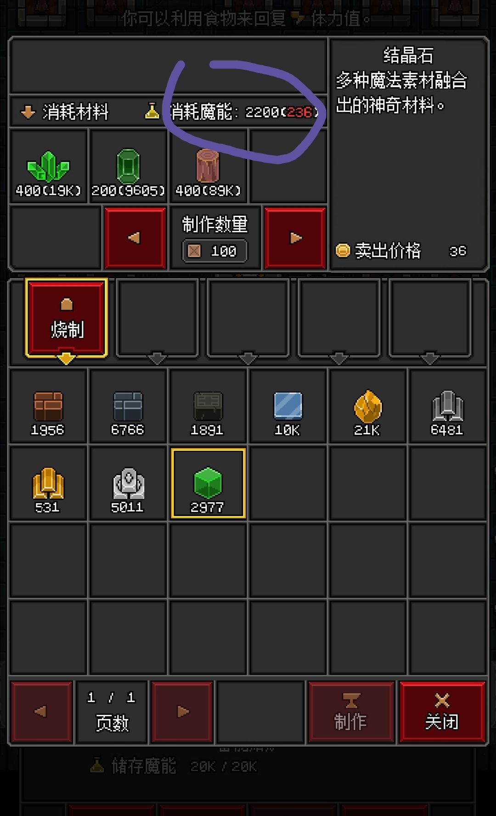Click the green crystal cluster material slot

pos(48,166)
